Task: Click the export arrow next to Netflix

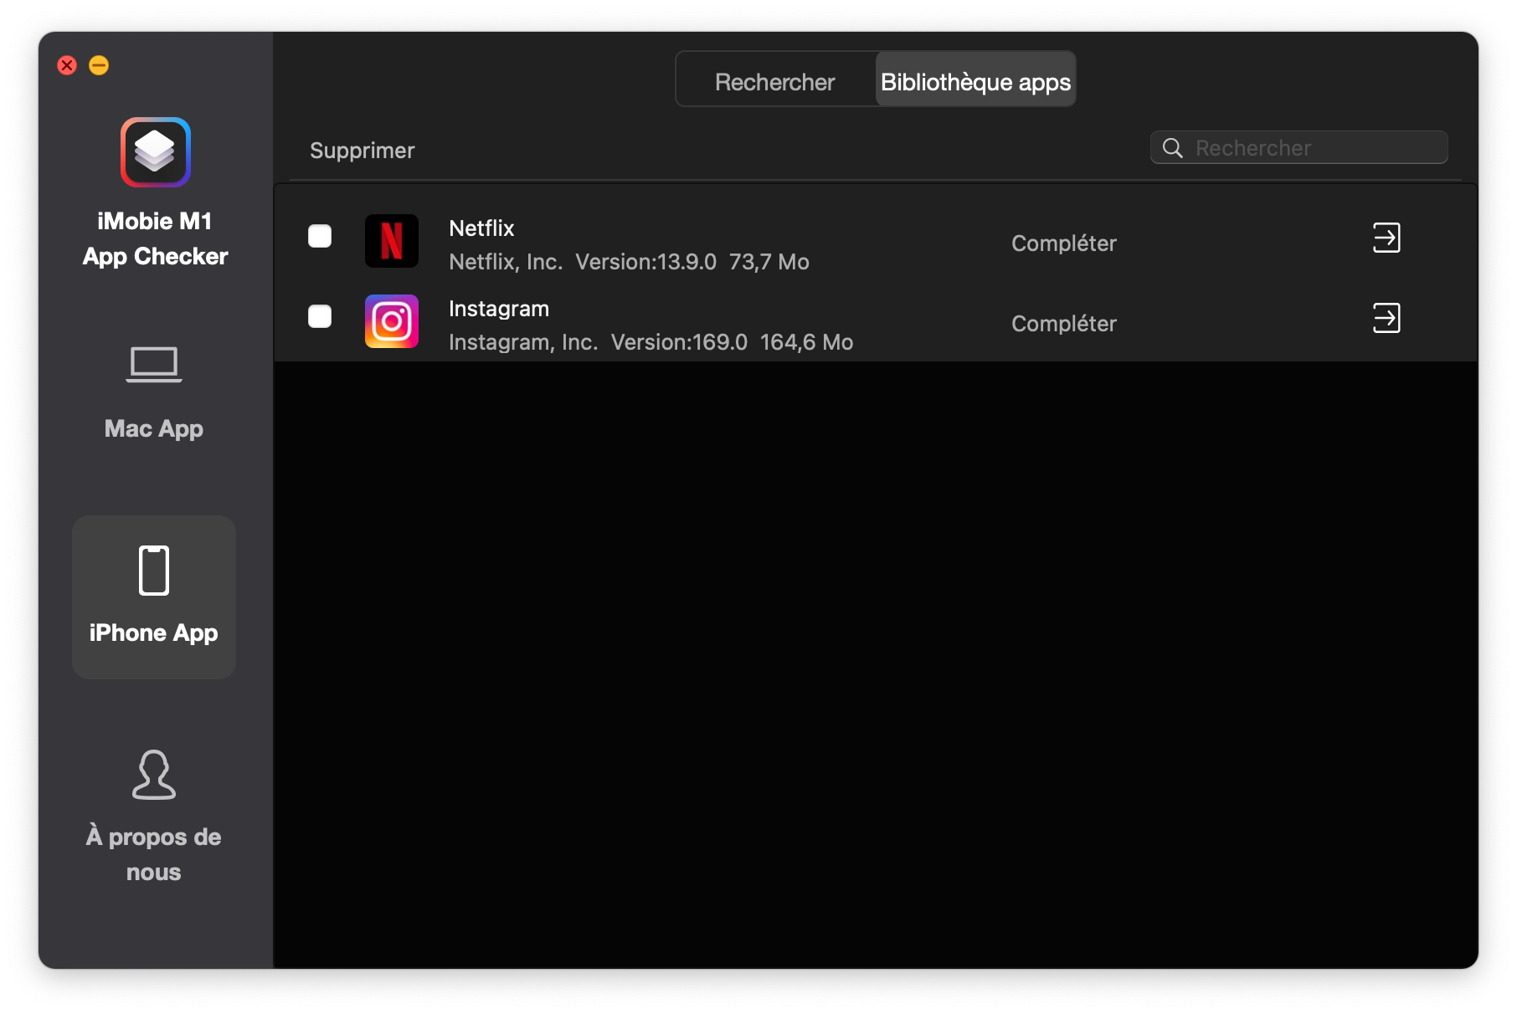Action: (x=1386, y=238)
